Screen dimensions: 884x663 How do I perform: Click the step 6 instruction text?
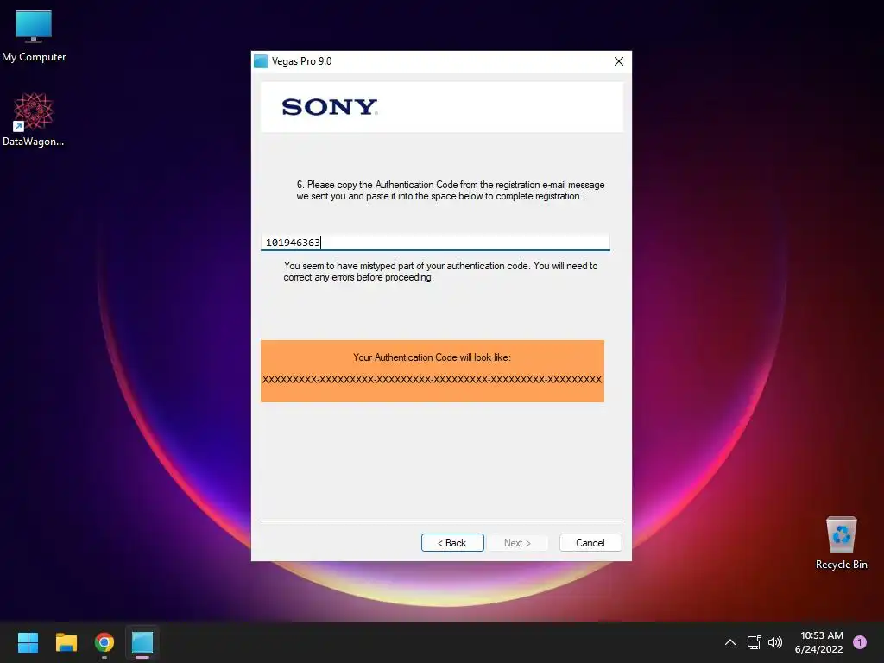point(450,191)
